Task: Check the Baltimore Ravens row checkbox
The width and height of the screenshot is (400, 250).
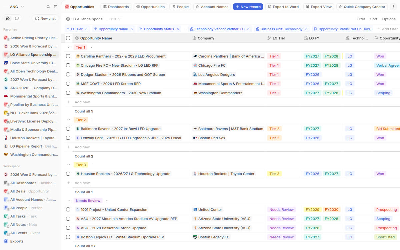Action: pos(68,129)
